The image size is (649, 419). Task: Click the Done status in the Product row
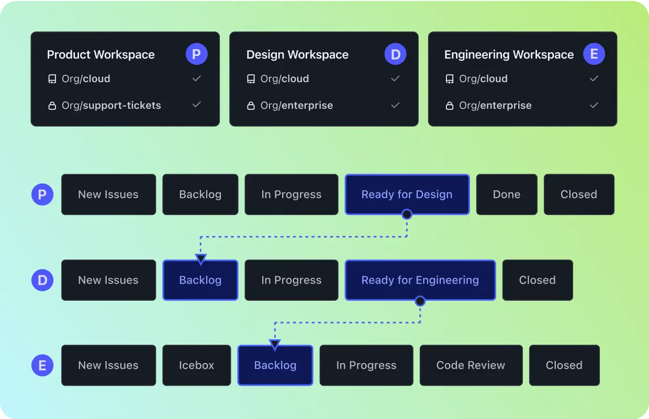pos(506,194)
